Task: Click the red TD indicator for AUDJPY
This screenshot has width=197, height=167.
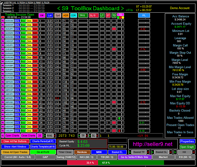Action: click(x=114, y=29)
